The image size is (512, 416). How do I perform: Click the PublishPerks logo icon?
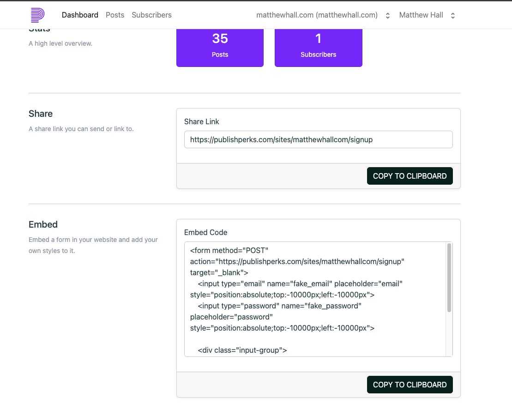click(36, 14)
